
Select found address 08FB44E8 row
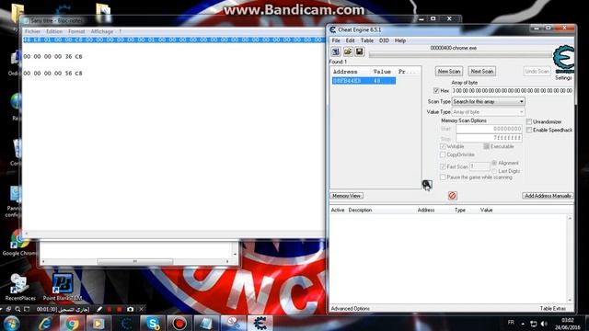364,81
